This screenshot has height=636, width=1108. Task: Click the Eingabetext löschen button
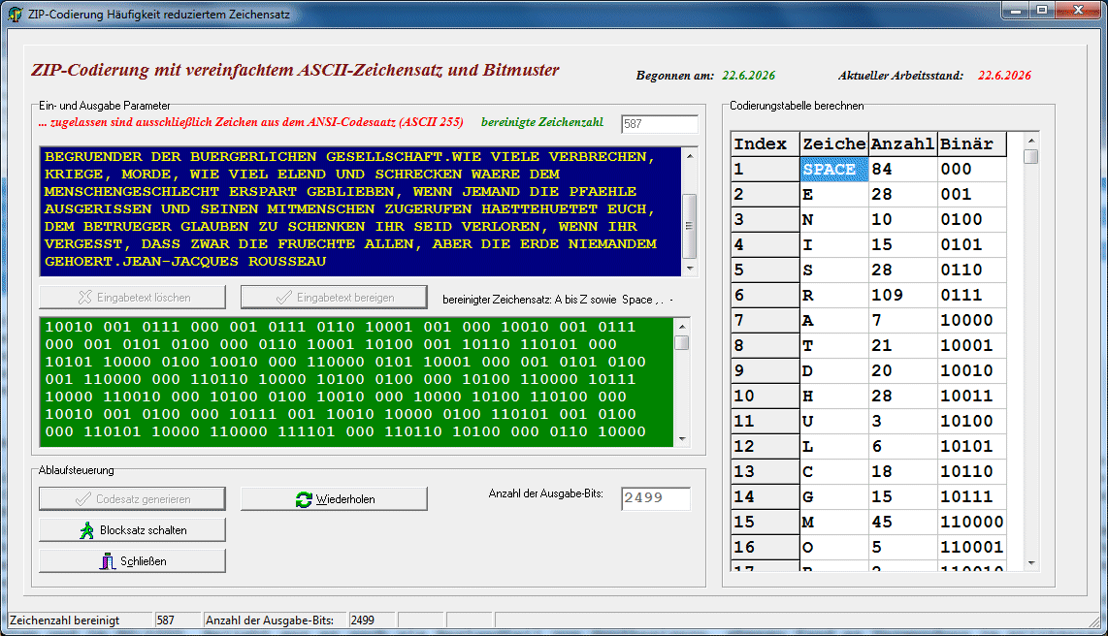coord(132,298)
